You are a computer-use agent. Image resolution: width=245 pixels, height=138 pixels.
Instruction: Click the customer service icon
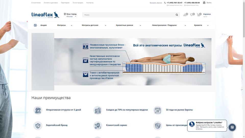(x=98, y=126)
